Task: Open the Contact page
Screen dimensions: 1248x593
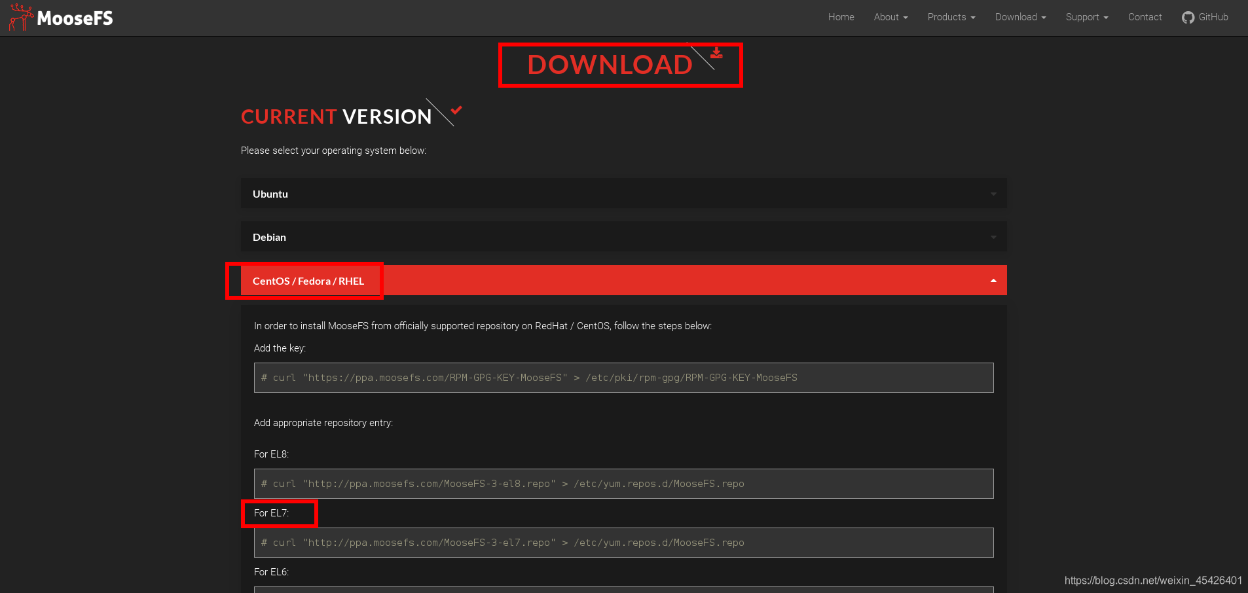Action: point(1145,17)
